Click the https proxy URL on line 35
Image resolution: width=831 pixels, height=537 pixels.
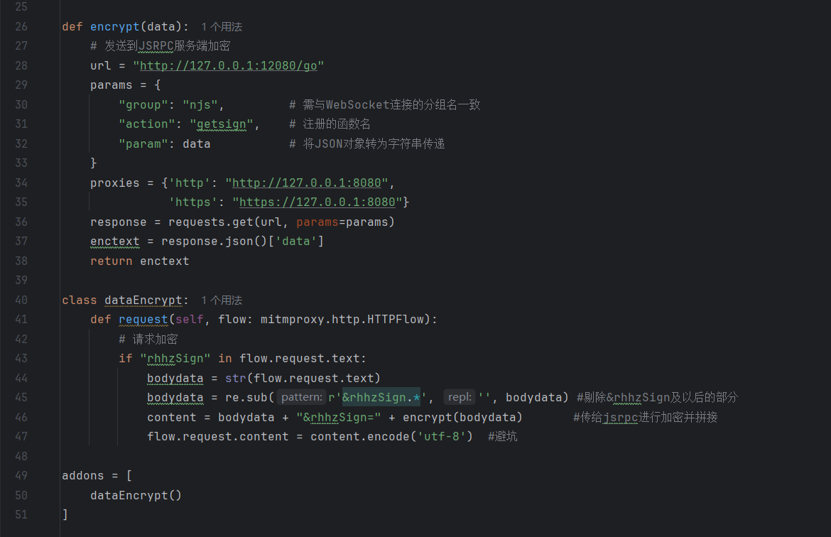(x=317, y=202)
